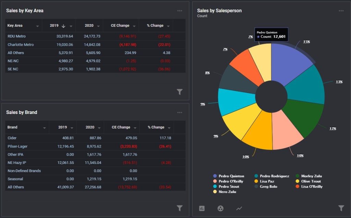The image size is (351, 218).
Task: Switch to the bar chart view
Action: coord(202,208)
